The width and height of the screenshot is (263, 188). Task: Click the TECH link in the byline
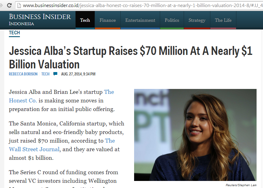tap(45, 74)
